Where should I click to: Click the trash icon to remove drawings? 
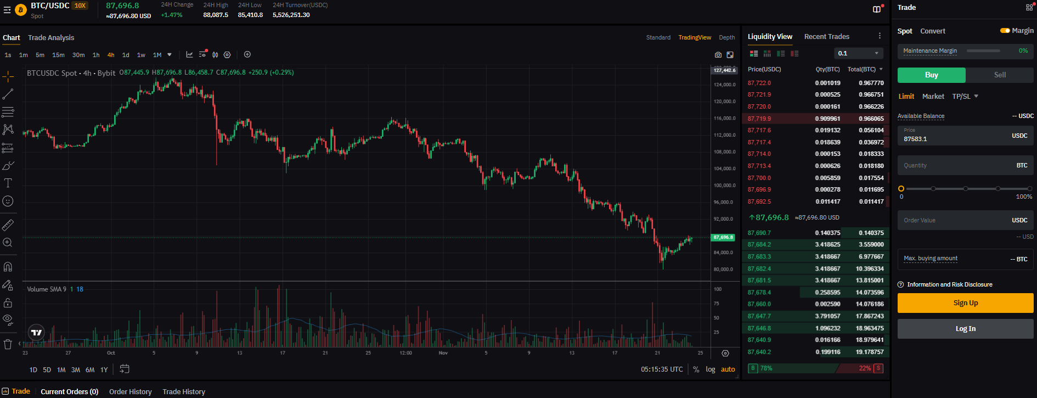(8, 344)
